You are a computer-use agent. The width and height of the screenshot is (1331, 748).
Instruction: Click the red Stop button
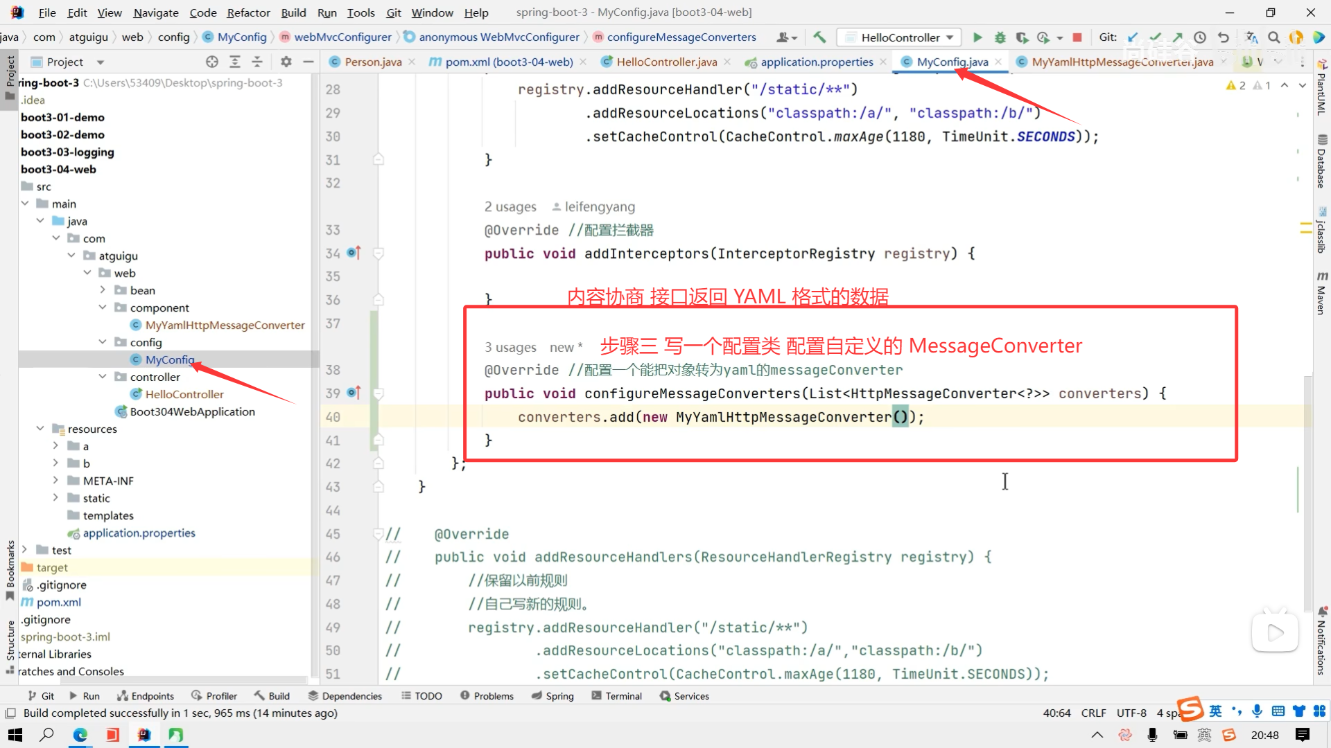point(1077,37)
